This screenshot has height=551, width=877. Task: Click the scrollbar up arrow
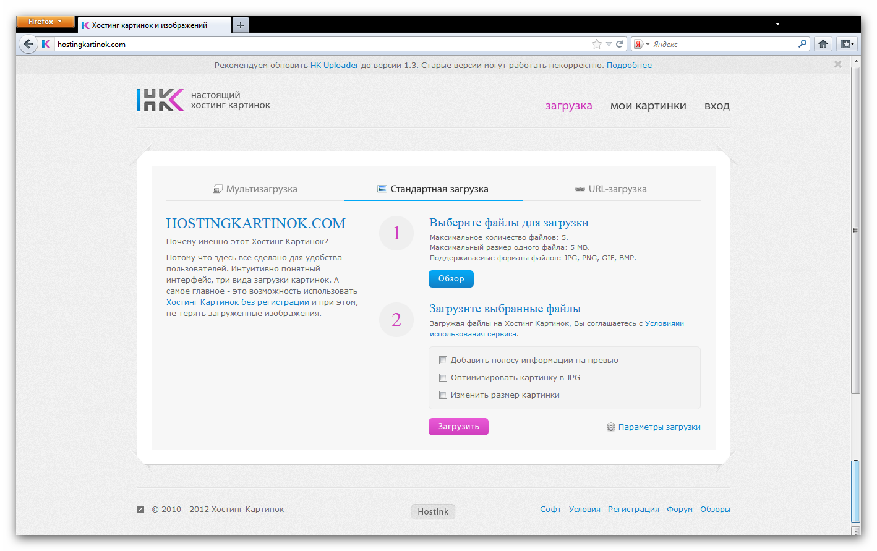[x=856, y=61]
